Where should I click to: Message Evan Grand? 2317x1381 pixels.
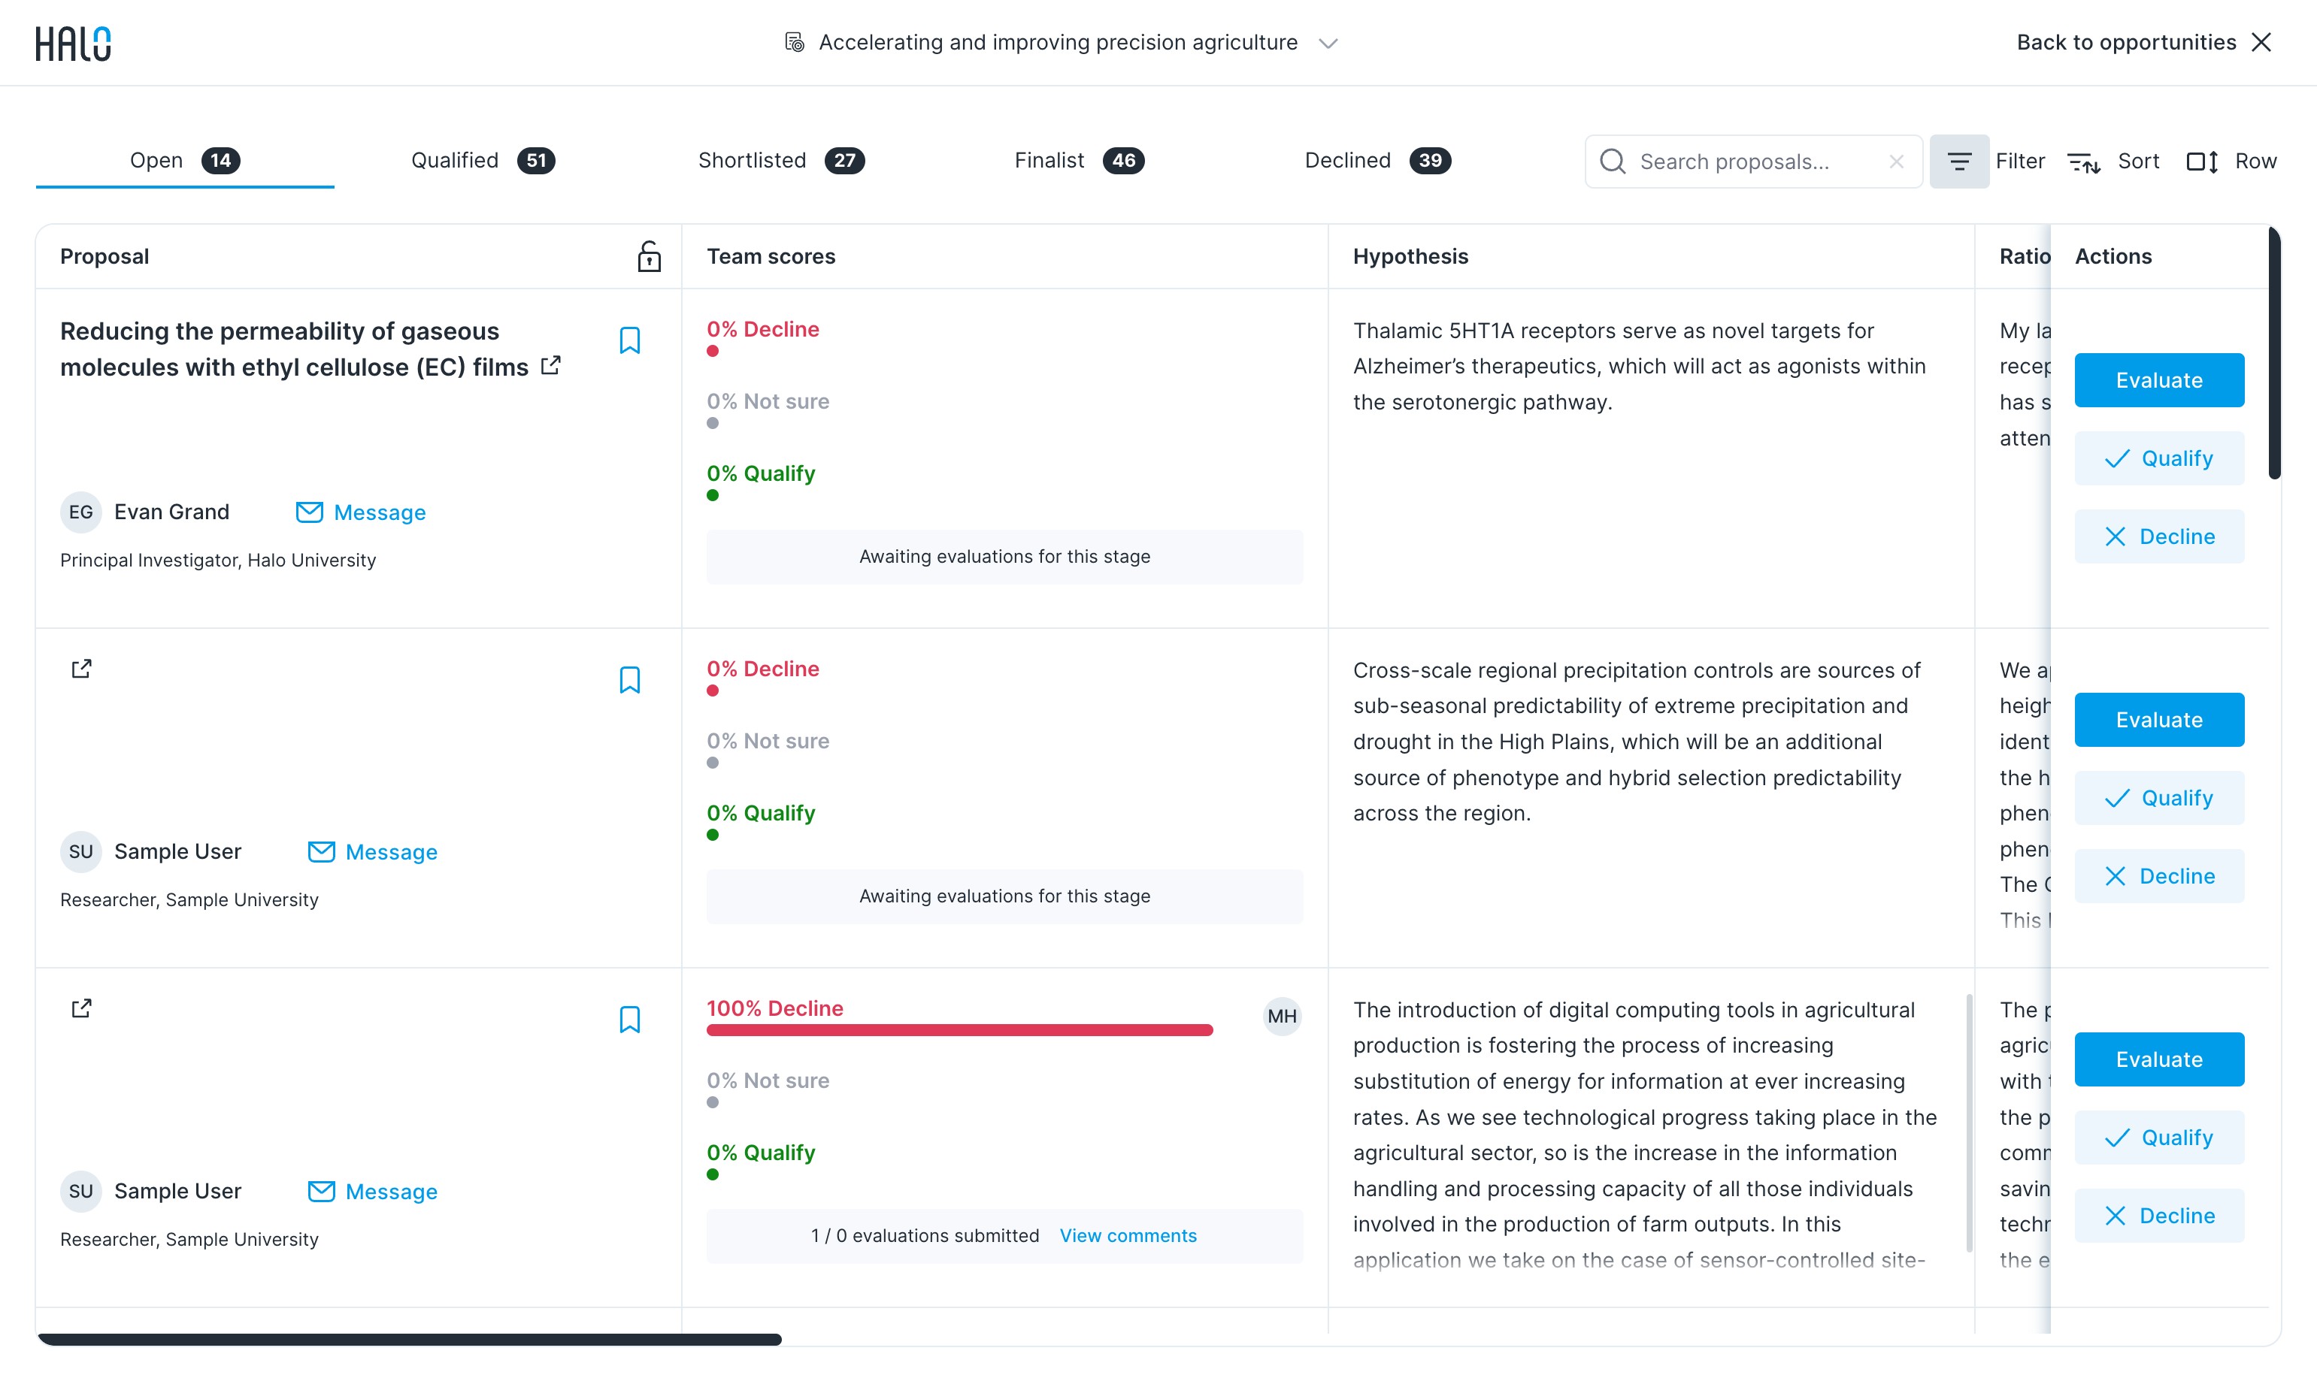(360, 512)
